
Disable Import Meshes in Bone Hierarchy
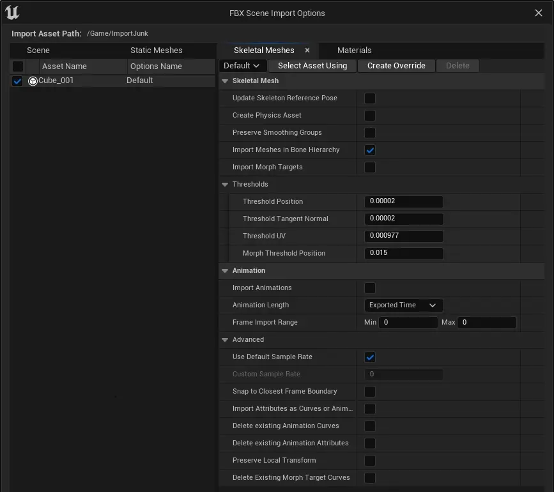pyautogui.click(x=369, y=150)
